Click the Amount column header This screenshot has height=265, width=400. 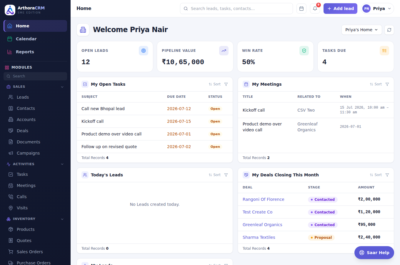[x=366, y=187]
